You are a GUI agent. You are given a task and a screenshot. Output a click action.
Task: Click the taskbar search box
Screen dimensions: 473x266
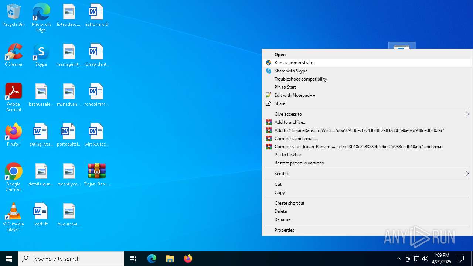(71, 259)
